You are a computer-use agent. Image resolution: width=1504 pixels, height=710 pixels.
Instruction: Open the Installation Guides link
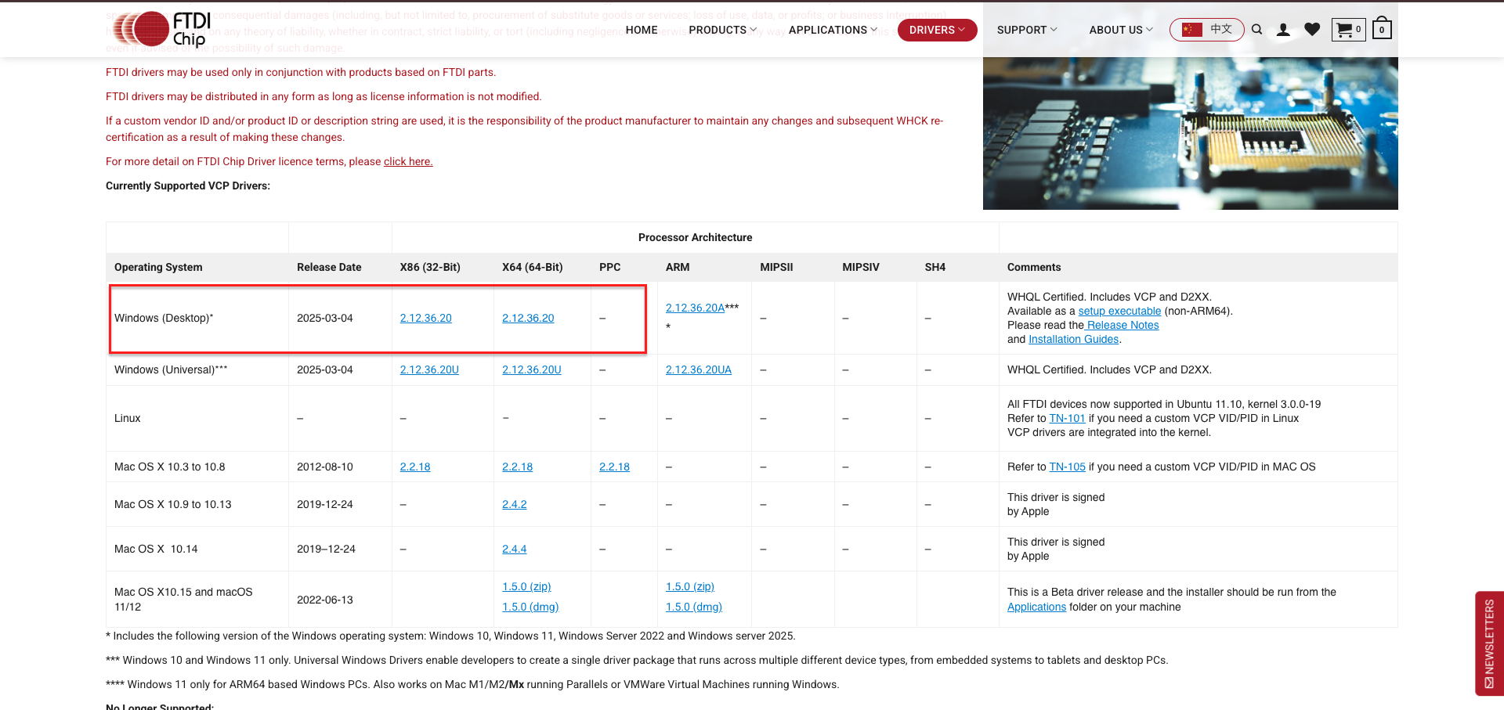coord(1073,339)
